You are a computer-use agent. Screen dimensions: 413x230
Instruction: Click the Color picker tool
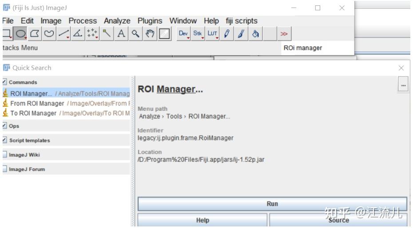click(x=164, y=34)
